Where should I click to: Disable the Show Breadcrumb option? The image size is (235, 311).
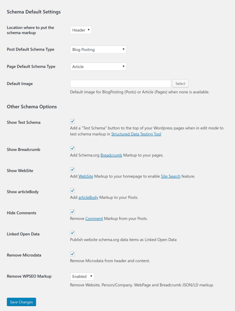click(72, 148)
